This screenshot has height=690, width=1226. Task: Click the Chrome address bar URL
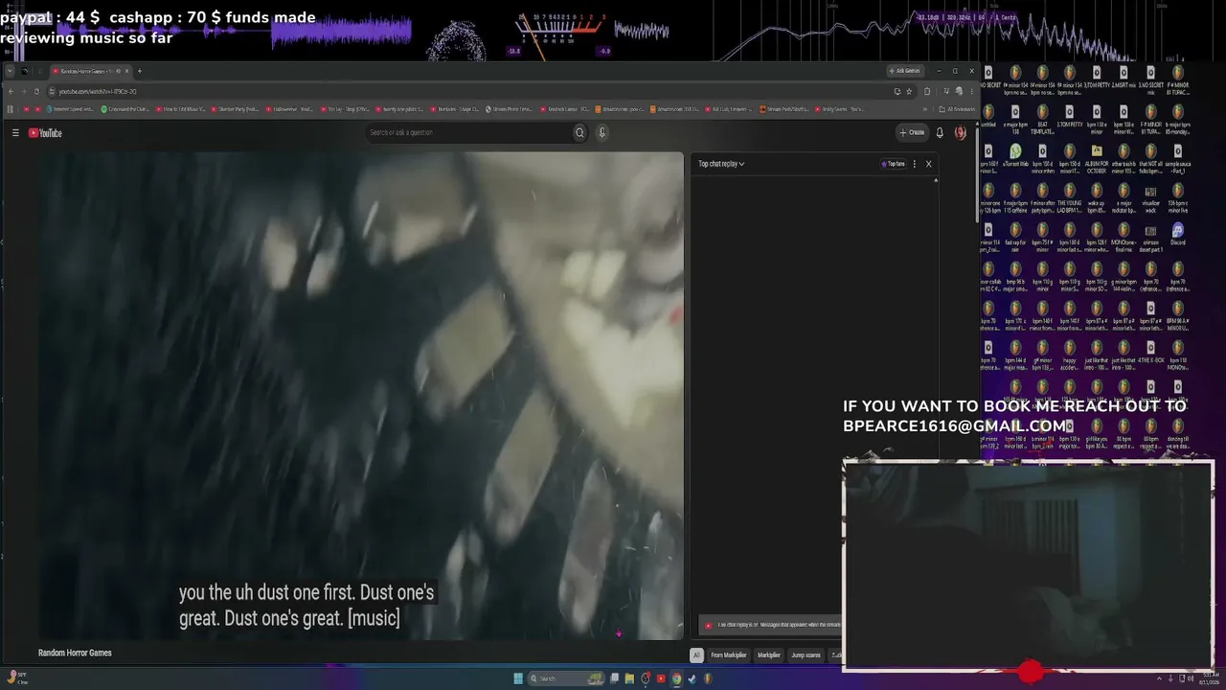point(98,92)
